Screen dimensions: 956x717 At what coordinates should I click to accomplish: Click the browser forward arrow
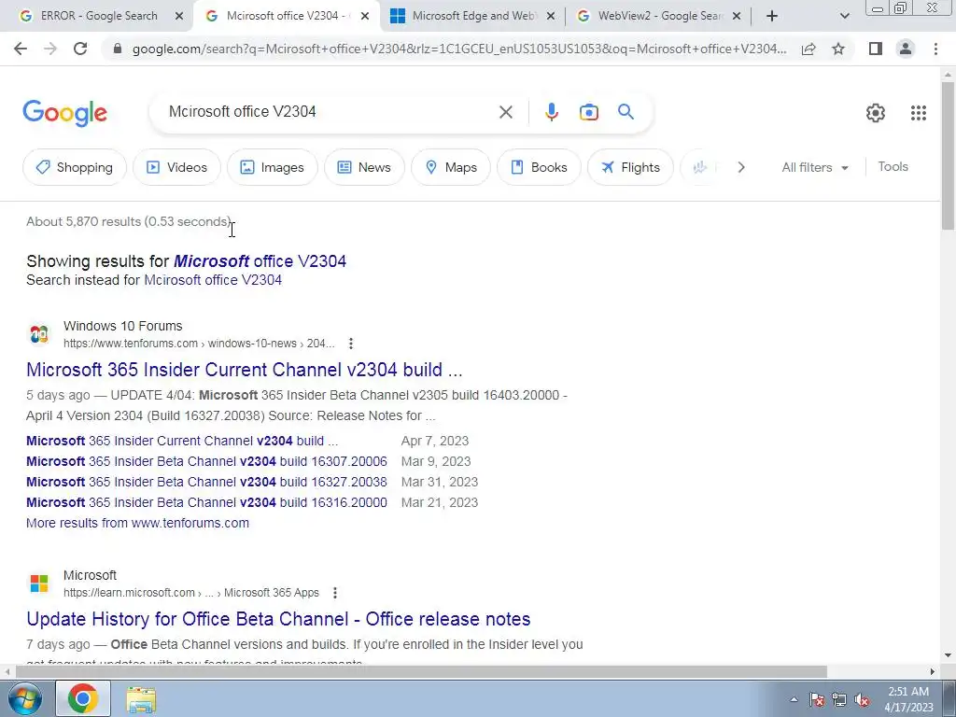pyautogui.click(x=50, y=49)
